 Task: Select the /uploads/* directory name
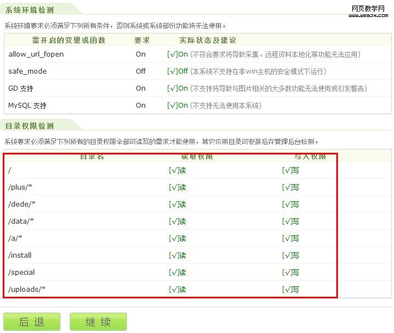click(x=27, y=289)
